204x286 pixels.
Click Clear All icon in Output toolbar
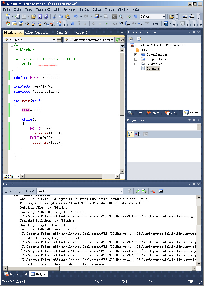[x=153, y=191]
